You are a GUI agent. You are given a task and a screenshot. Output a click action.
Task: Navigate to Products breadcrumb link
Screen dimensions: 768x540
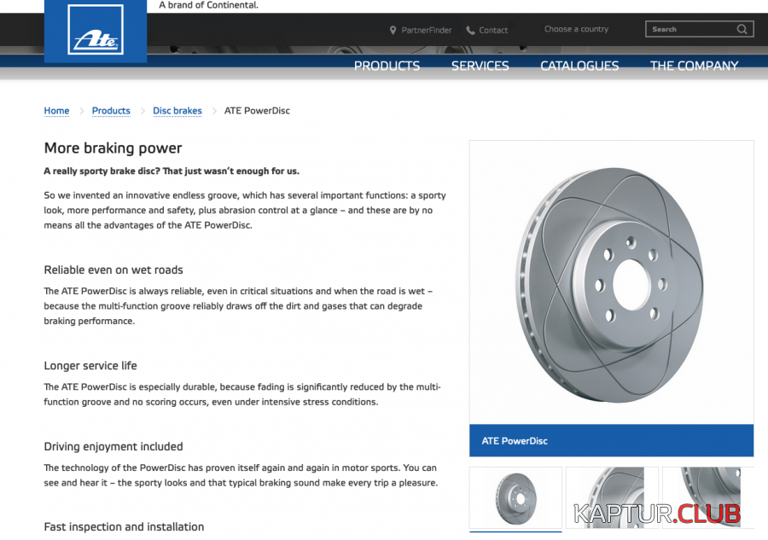pyautogui.click(x=111, y=111)
